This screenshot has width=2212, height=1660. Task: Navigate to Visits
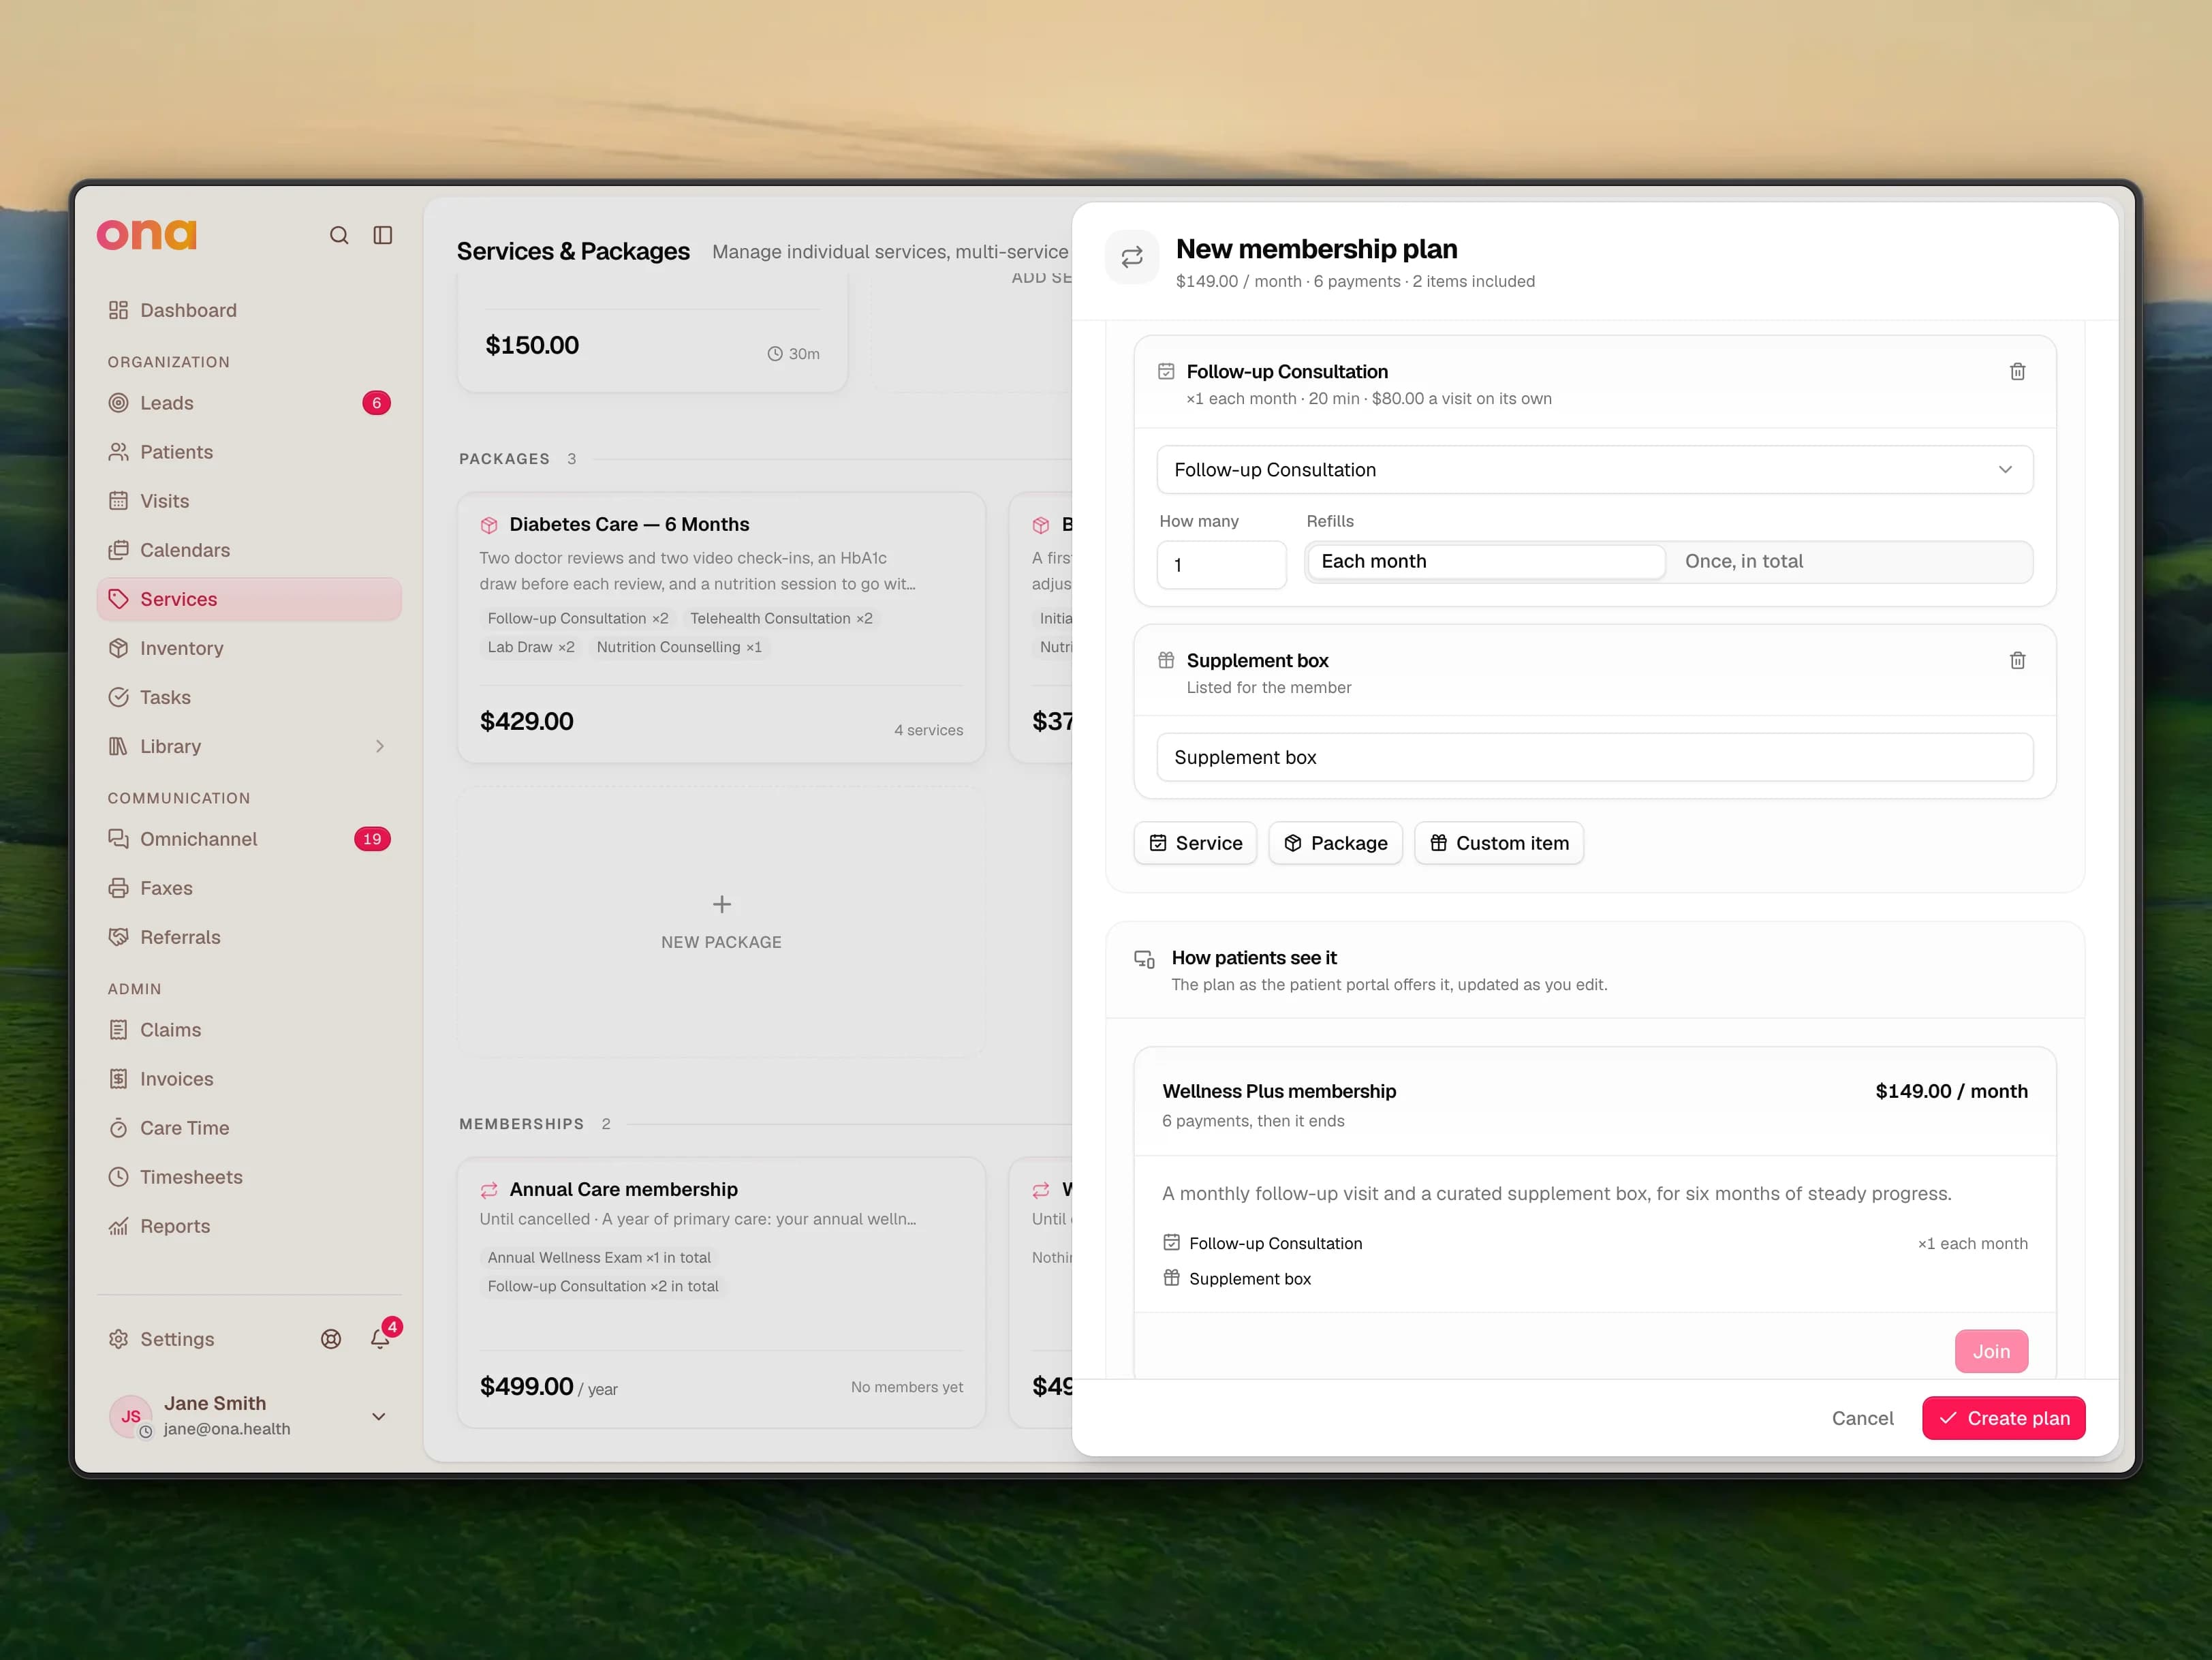[x=249, y=501]
